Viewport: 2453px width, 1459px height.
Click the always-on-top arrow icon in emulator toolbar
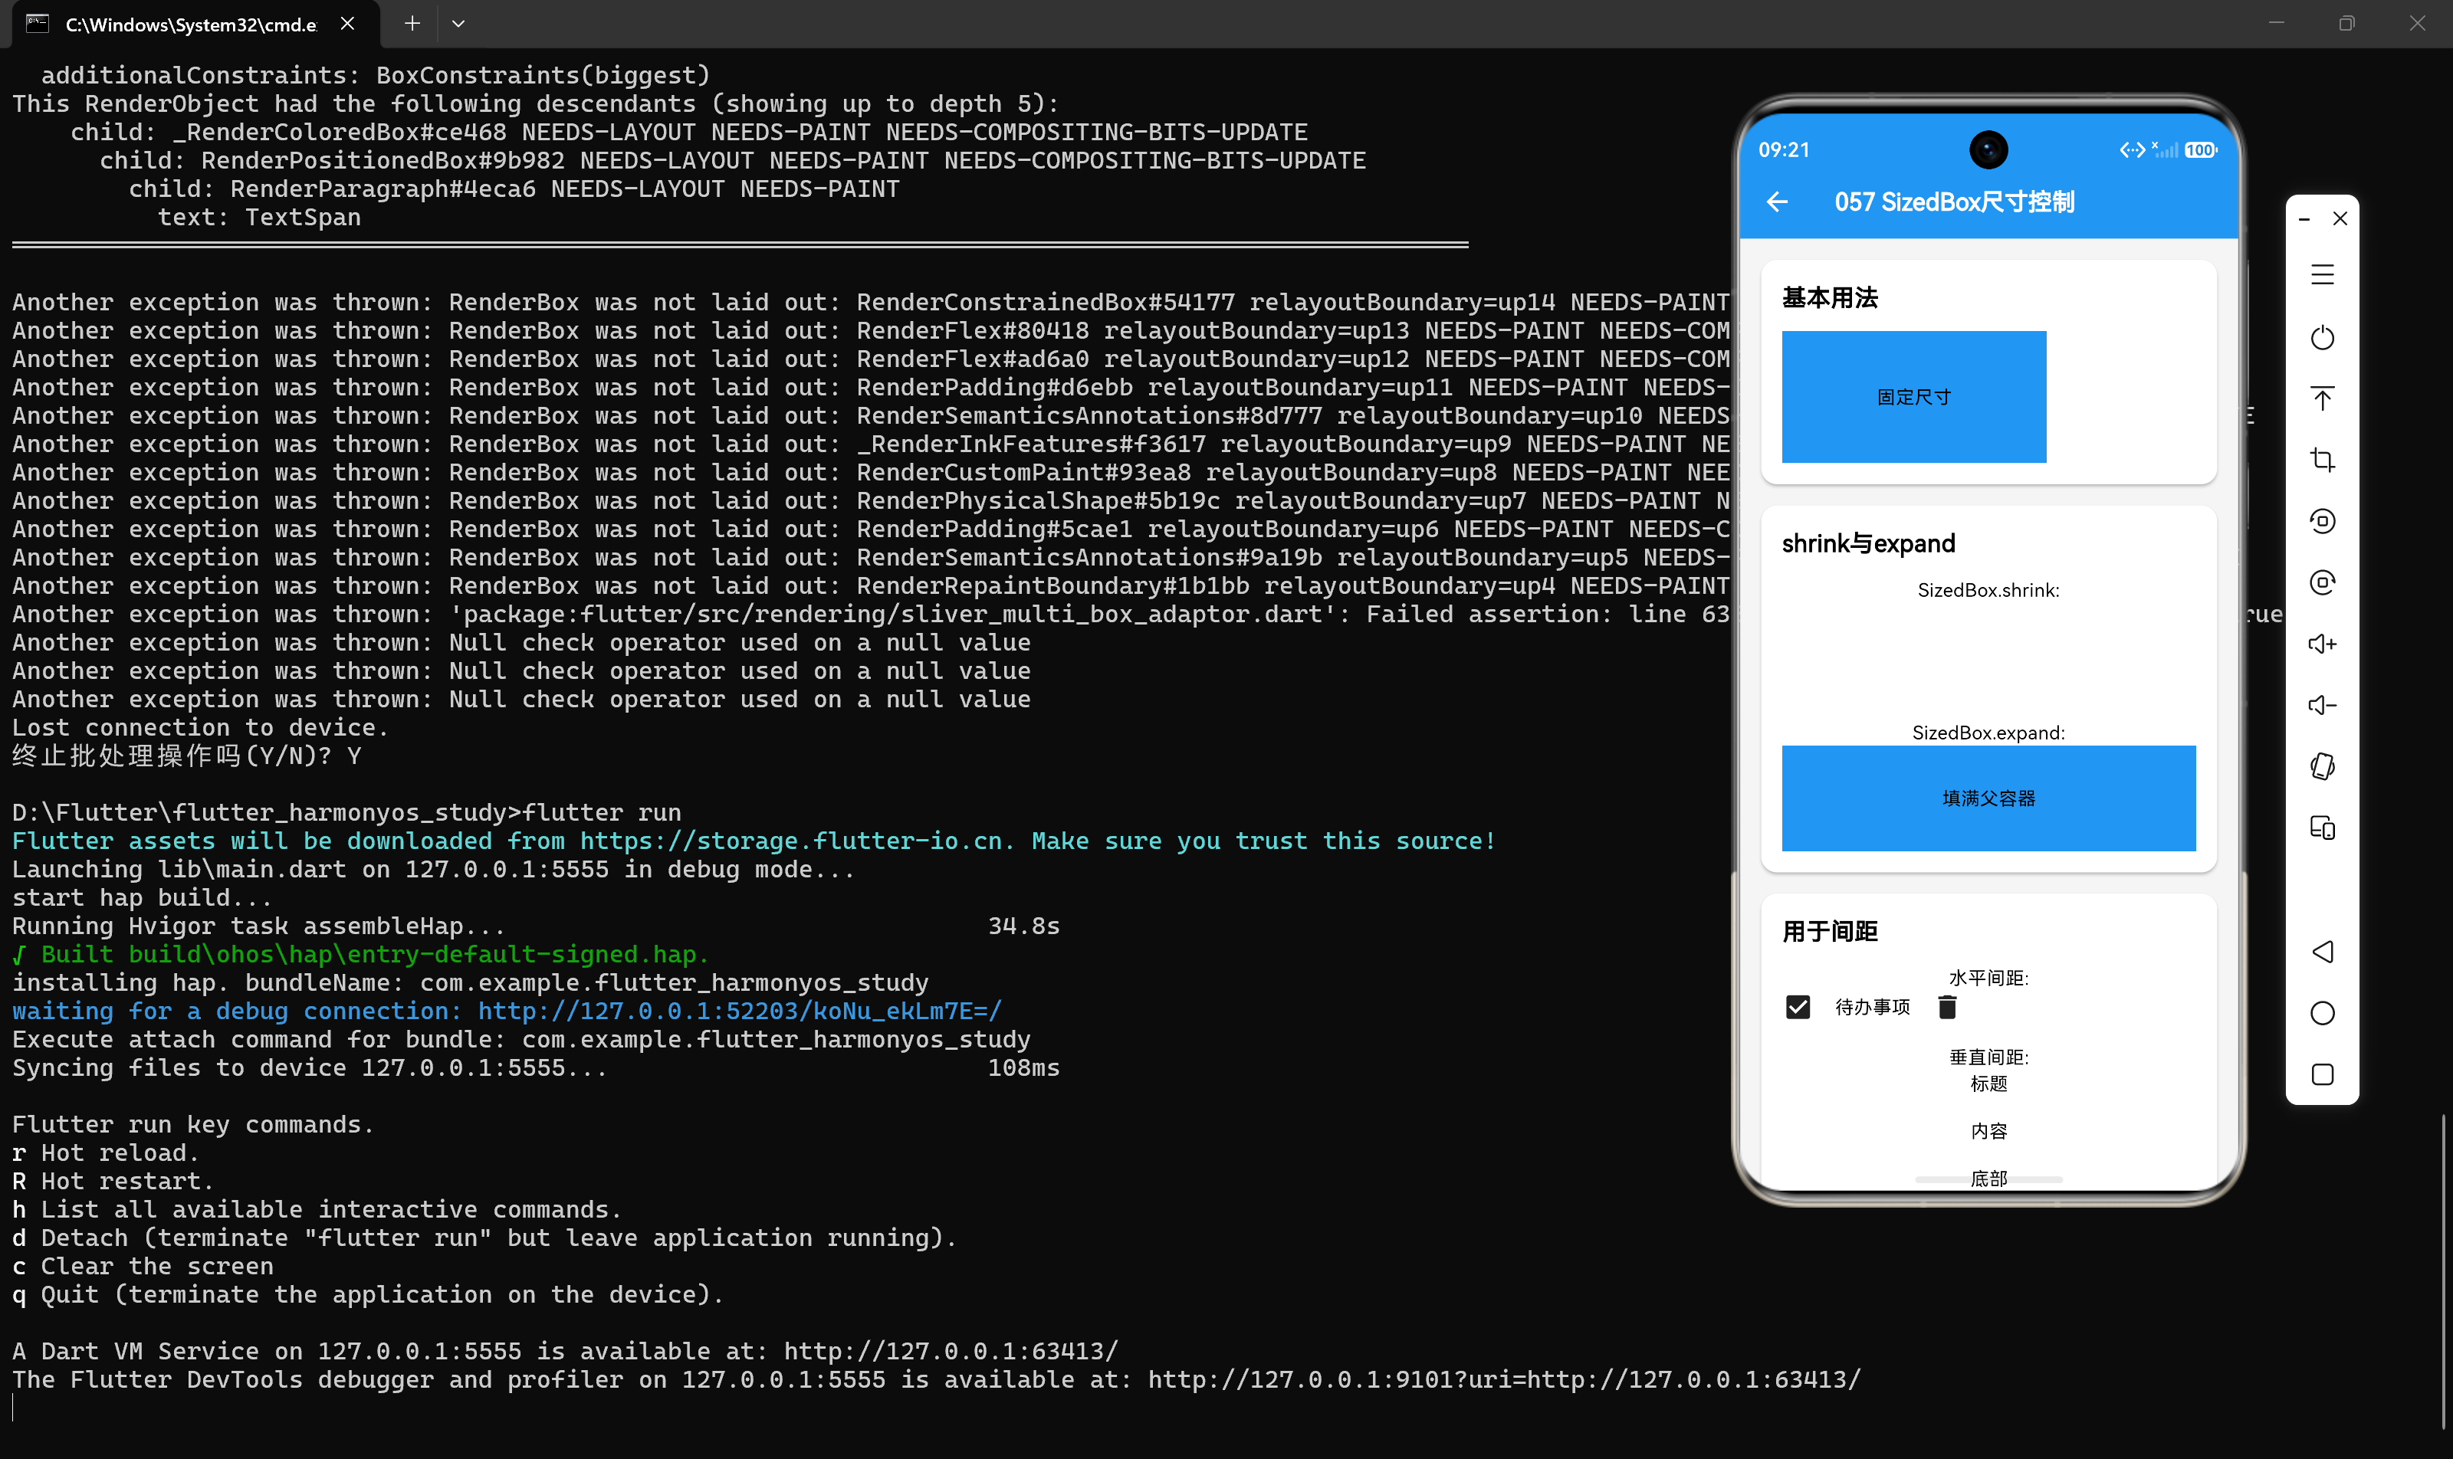[x=2322, y=398]
